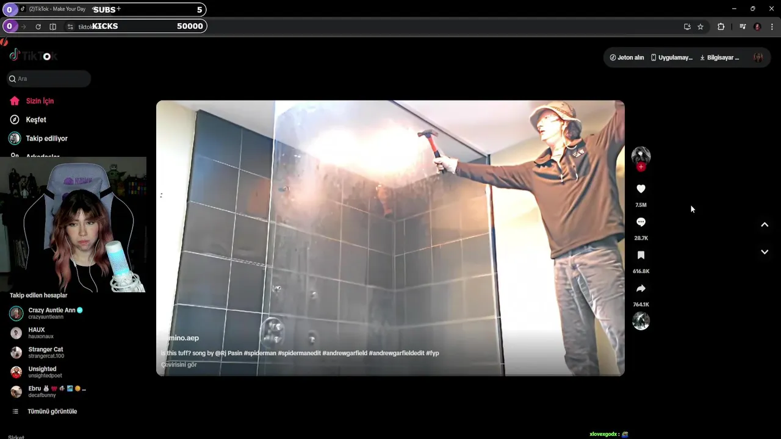Open the browser three-dot menu
This screenshot has width=781, height=439.
(x=772, y=27)
